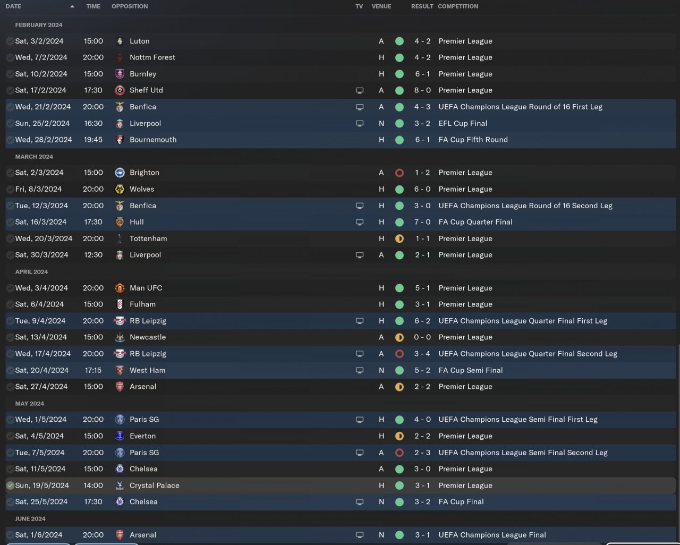Sort by the Opposition column header
Image resolution: width=680 pixels, height=545 pixels.
pyautogui.click(x=130, y=6)
